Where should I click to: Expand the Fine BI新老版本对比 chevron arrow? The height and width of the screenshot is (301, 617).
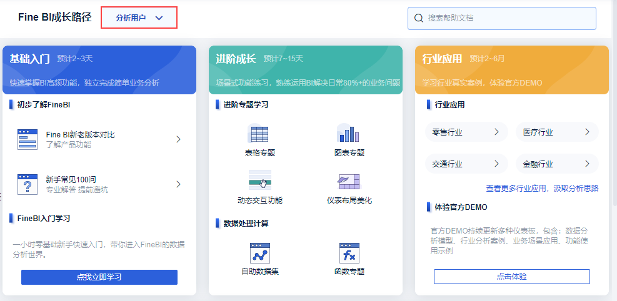click(178, 139)
